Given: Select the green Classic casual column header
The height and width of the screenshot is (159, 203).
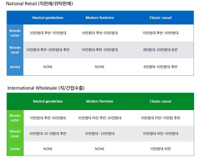Looking at the screenshot, I should click(160, 101).
